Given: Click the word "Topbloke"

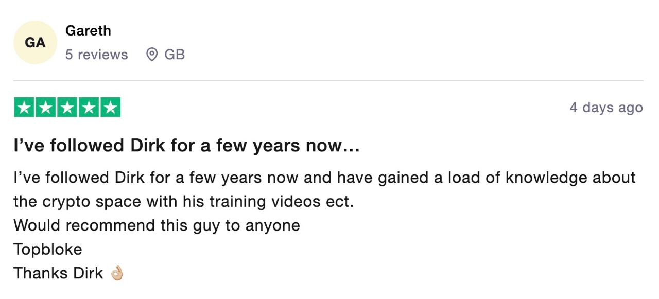Looking at the screenshot, I should tap(48, 250).
